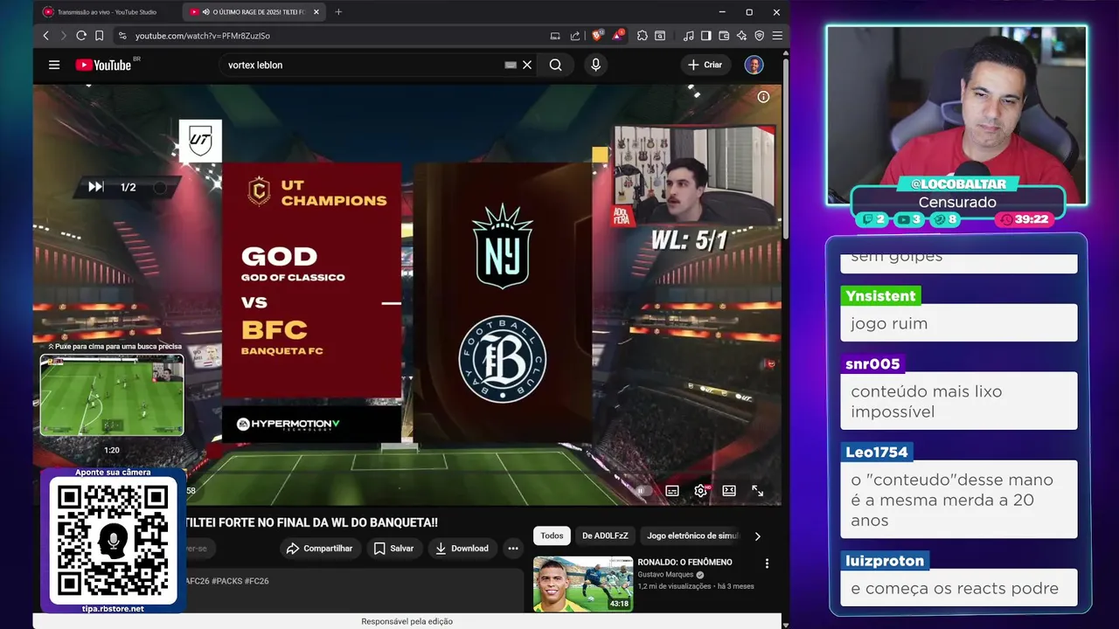The width and height of the screenshot is (1119, 629).
Task: Switch the player to theater mode
Action: tap(729, 491)
